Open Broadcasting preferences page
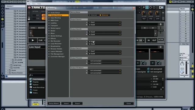 pyautogui.click(x=55, y=46)
